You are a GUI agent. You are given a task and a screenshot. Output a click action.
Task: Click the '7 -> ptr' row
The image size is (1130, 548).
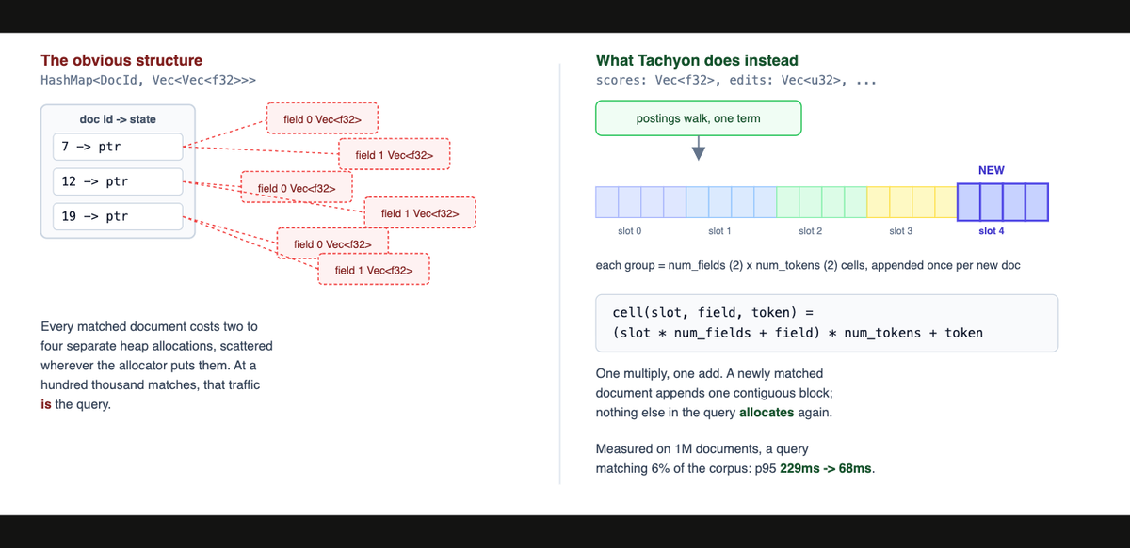[x=118, y=147]
